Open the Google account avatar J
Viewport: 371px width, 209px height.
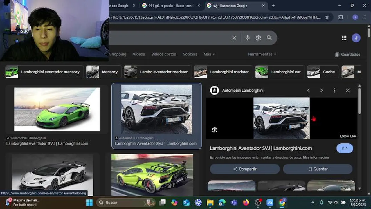point(356,38)
